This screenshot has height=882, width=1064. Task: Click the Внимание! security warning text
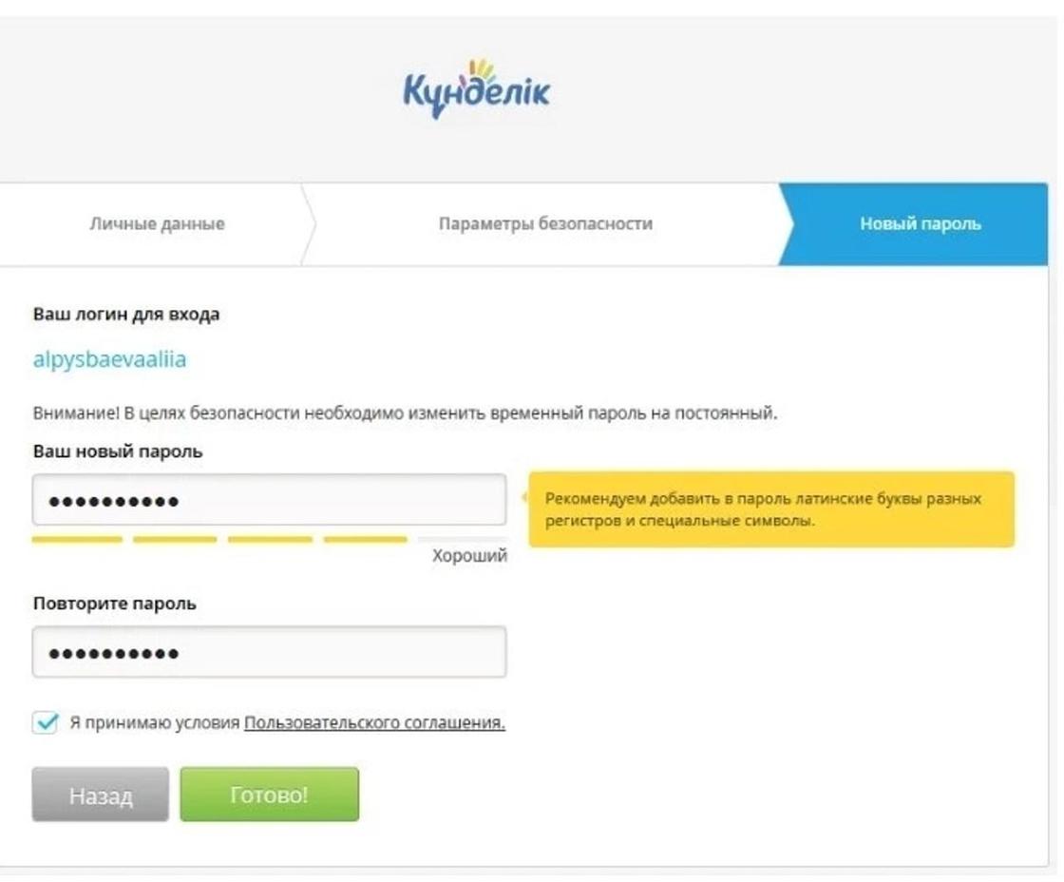[405, 412]
